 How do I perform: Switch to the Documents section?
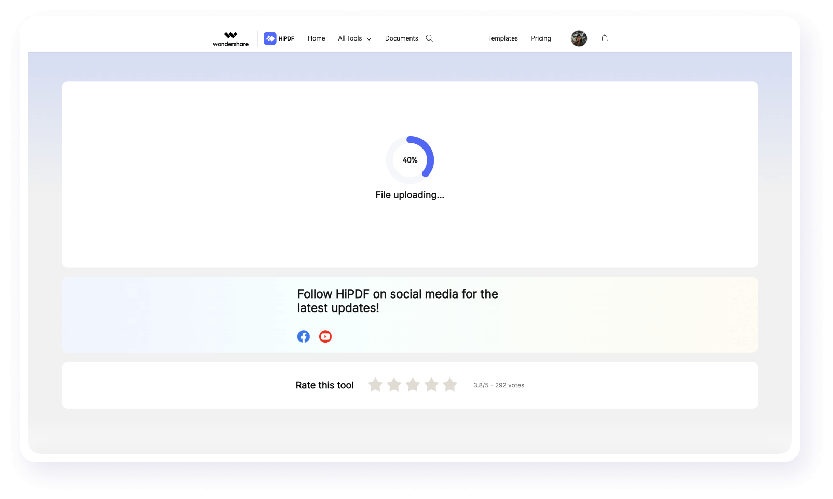click(x=401, y=38)
